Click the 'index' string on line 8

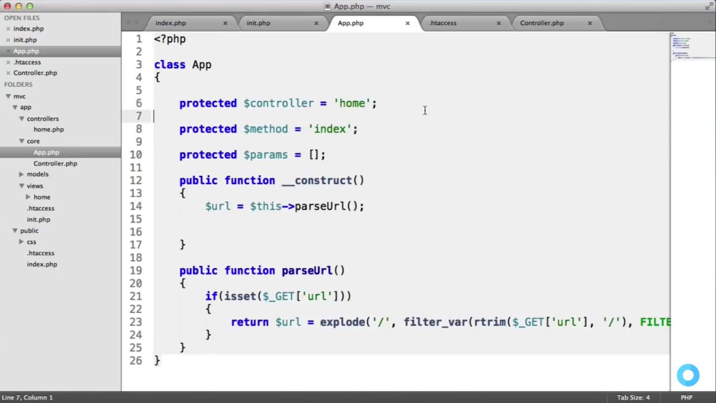[x=330, y=129]
